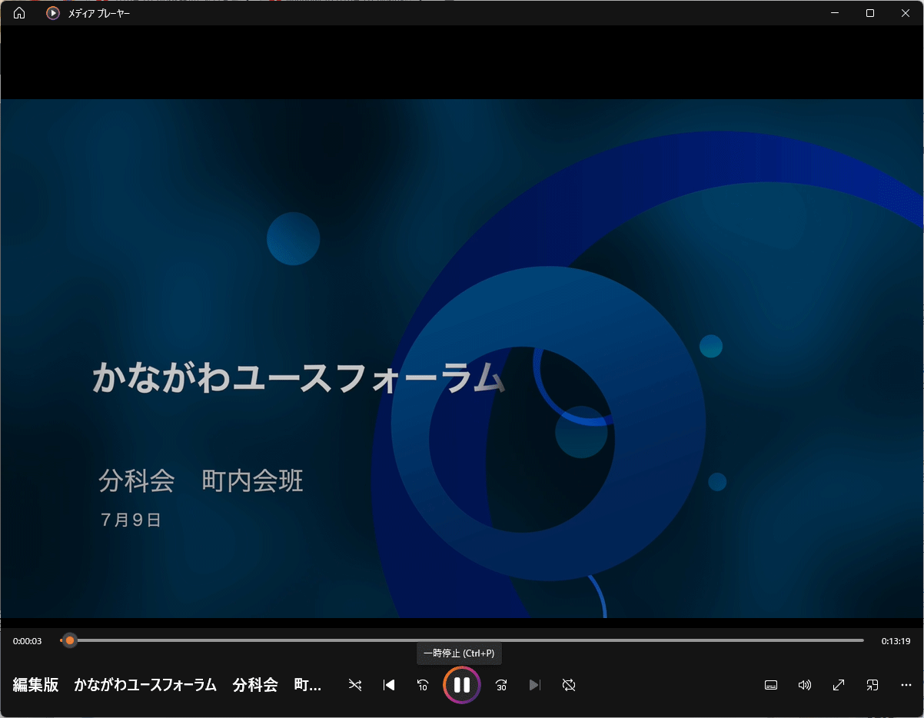Go to the previous track
Viewport: 924px width, 718px height.
[x=389, y=685]
